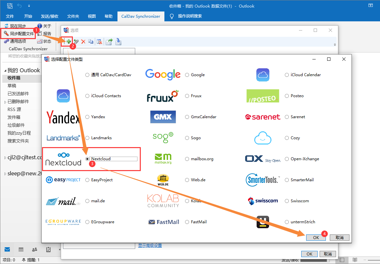Screen dimensions: 380x264
Task: Select 通用 CalDav/CardDav radio button
Action: (x=87, y=75)
